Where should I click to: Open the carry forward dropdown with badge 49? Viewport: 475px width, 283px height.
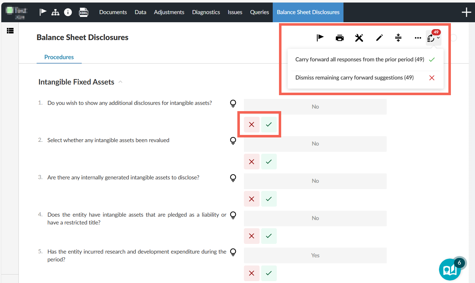tap(433, 38)
